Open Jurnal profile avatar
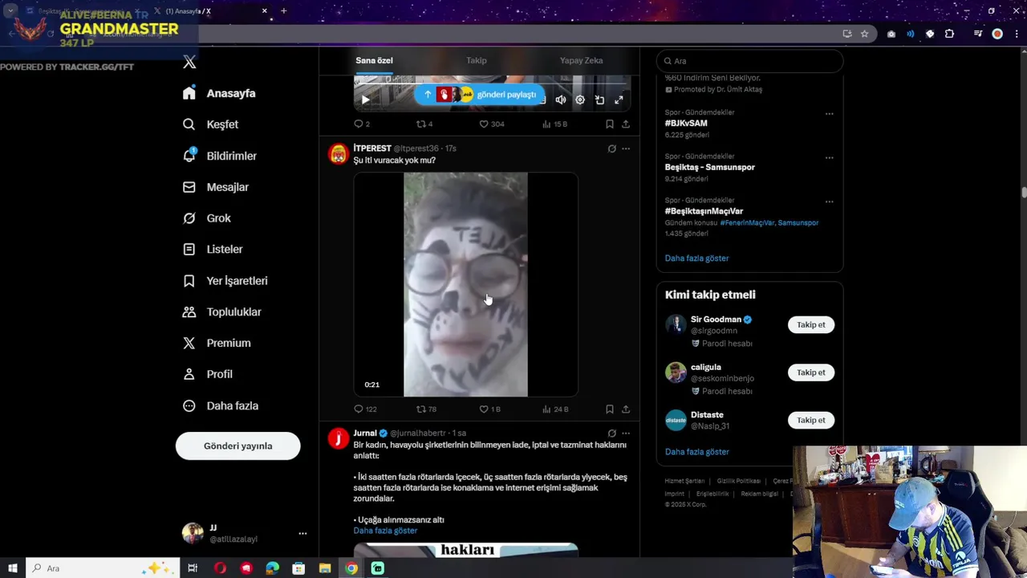This screenshot has width=1027, height=578. 339,439
